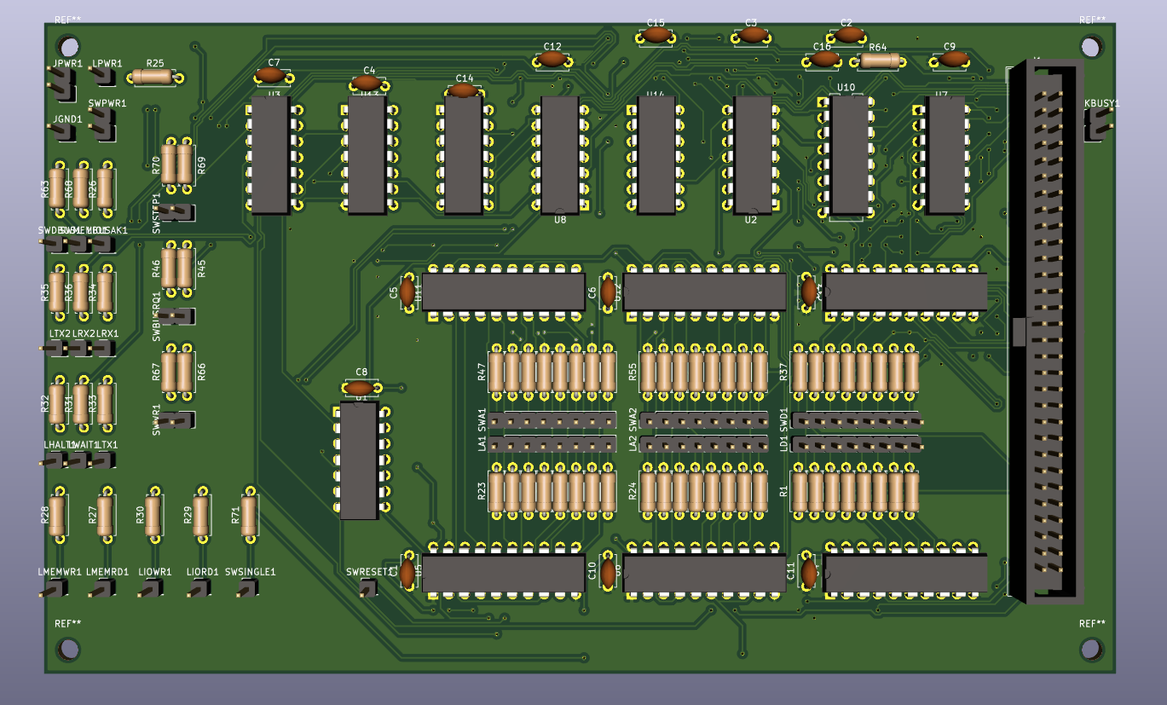Click the SWA1 switch pin row
Viewport: 1167px width, 705px height.
pos(552,420)
